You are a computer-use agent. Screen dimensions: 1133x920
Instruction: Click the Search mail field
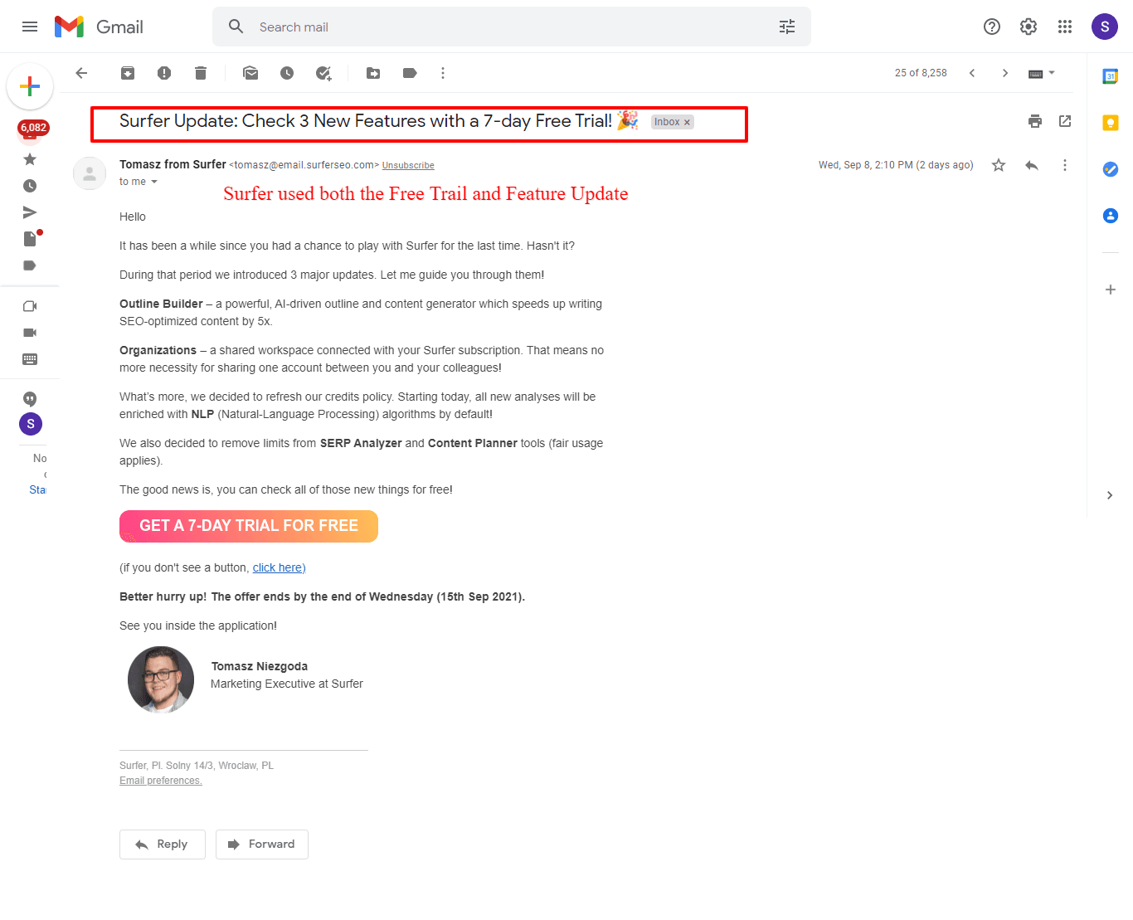coord(511,27)
